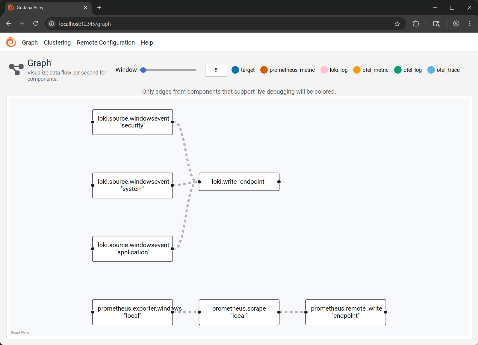Select the prometheus.remote_write "endpoint" node
The height and width of the screenshot is (345, 478).
point(346,312)
